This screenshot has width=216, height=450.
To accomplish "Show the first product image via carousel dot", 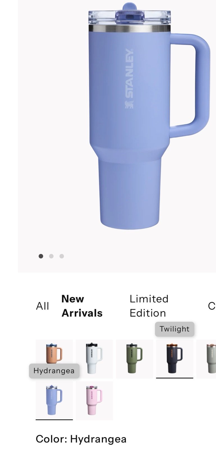I will (41, 256).
